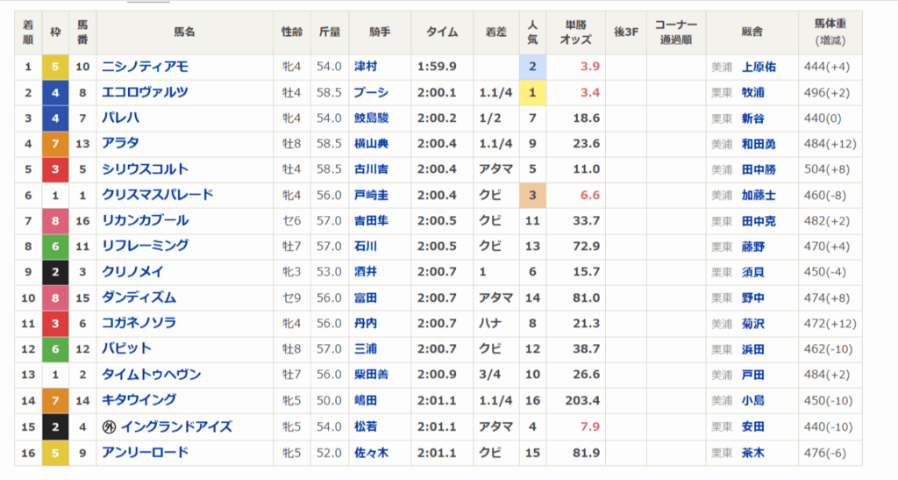Click green frame 6 cell in リフレーミング row
The height and width of the screenshot is (480, 898).
click(x=54, y=247)
